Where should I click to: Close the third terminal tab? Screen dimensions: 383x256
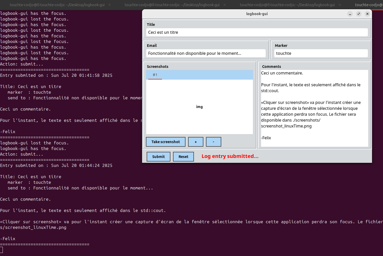(340, 5)
